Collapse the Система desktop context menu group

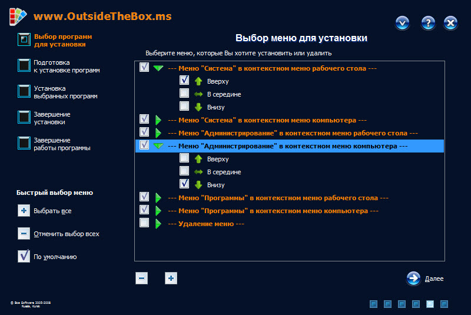158,68
